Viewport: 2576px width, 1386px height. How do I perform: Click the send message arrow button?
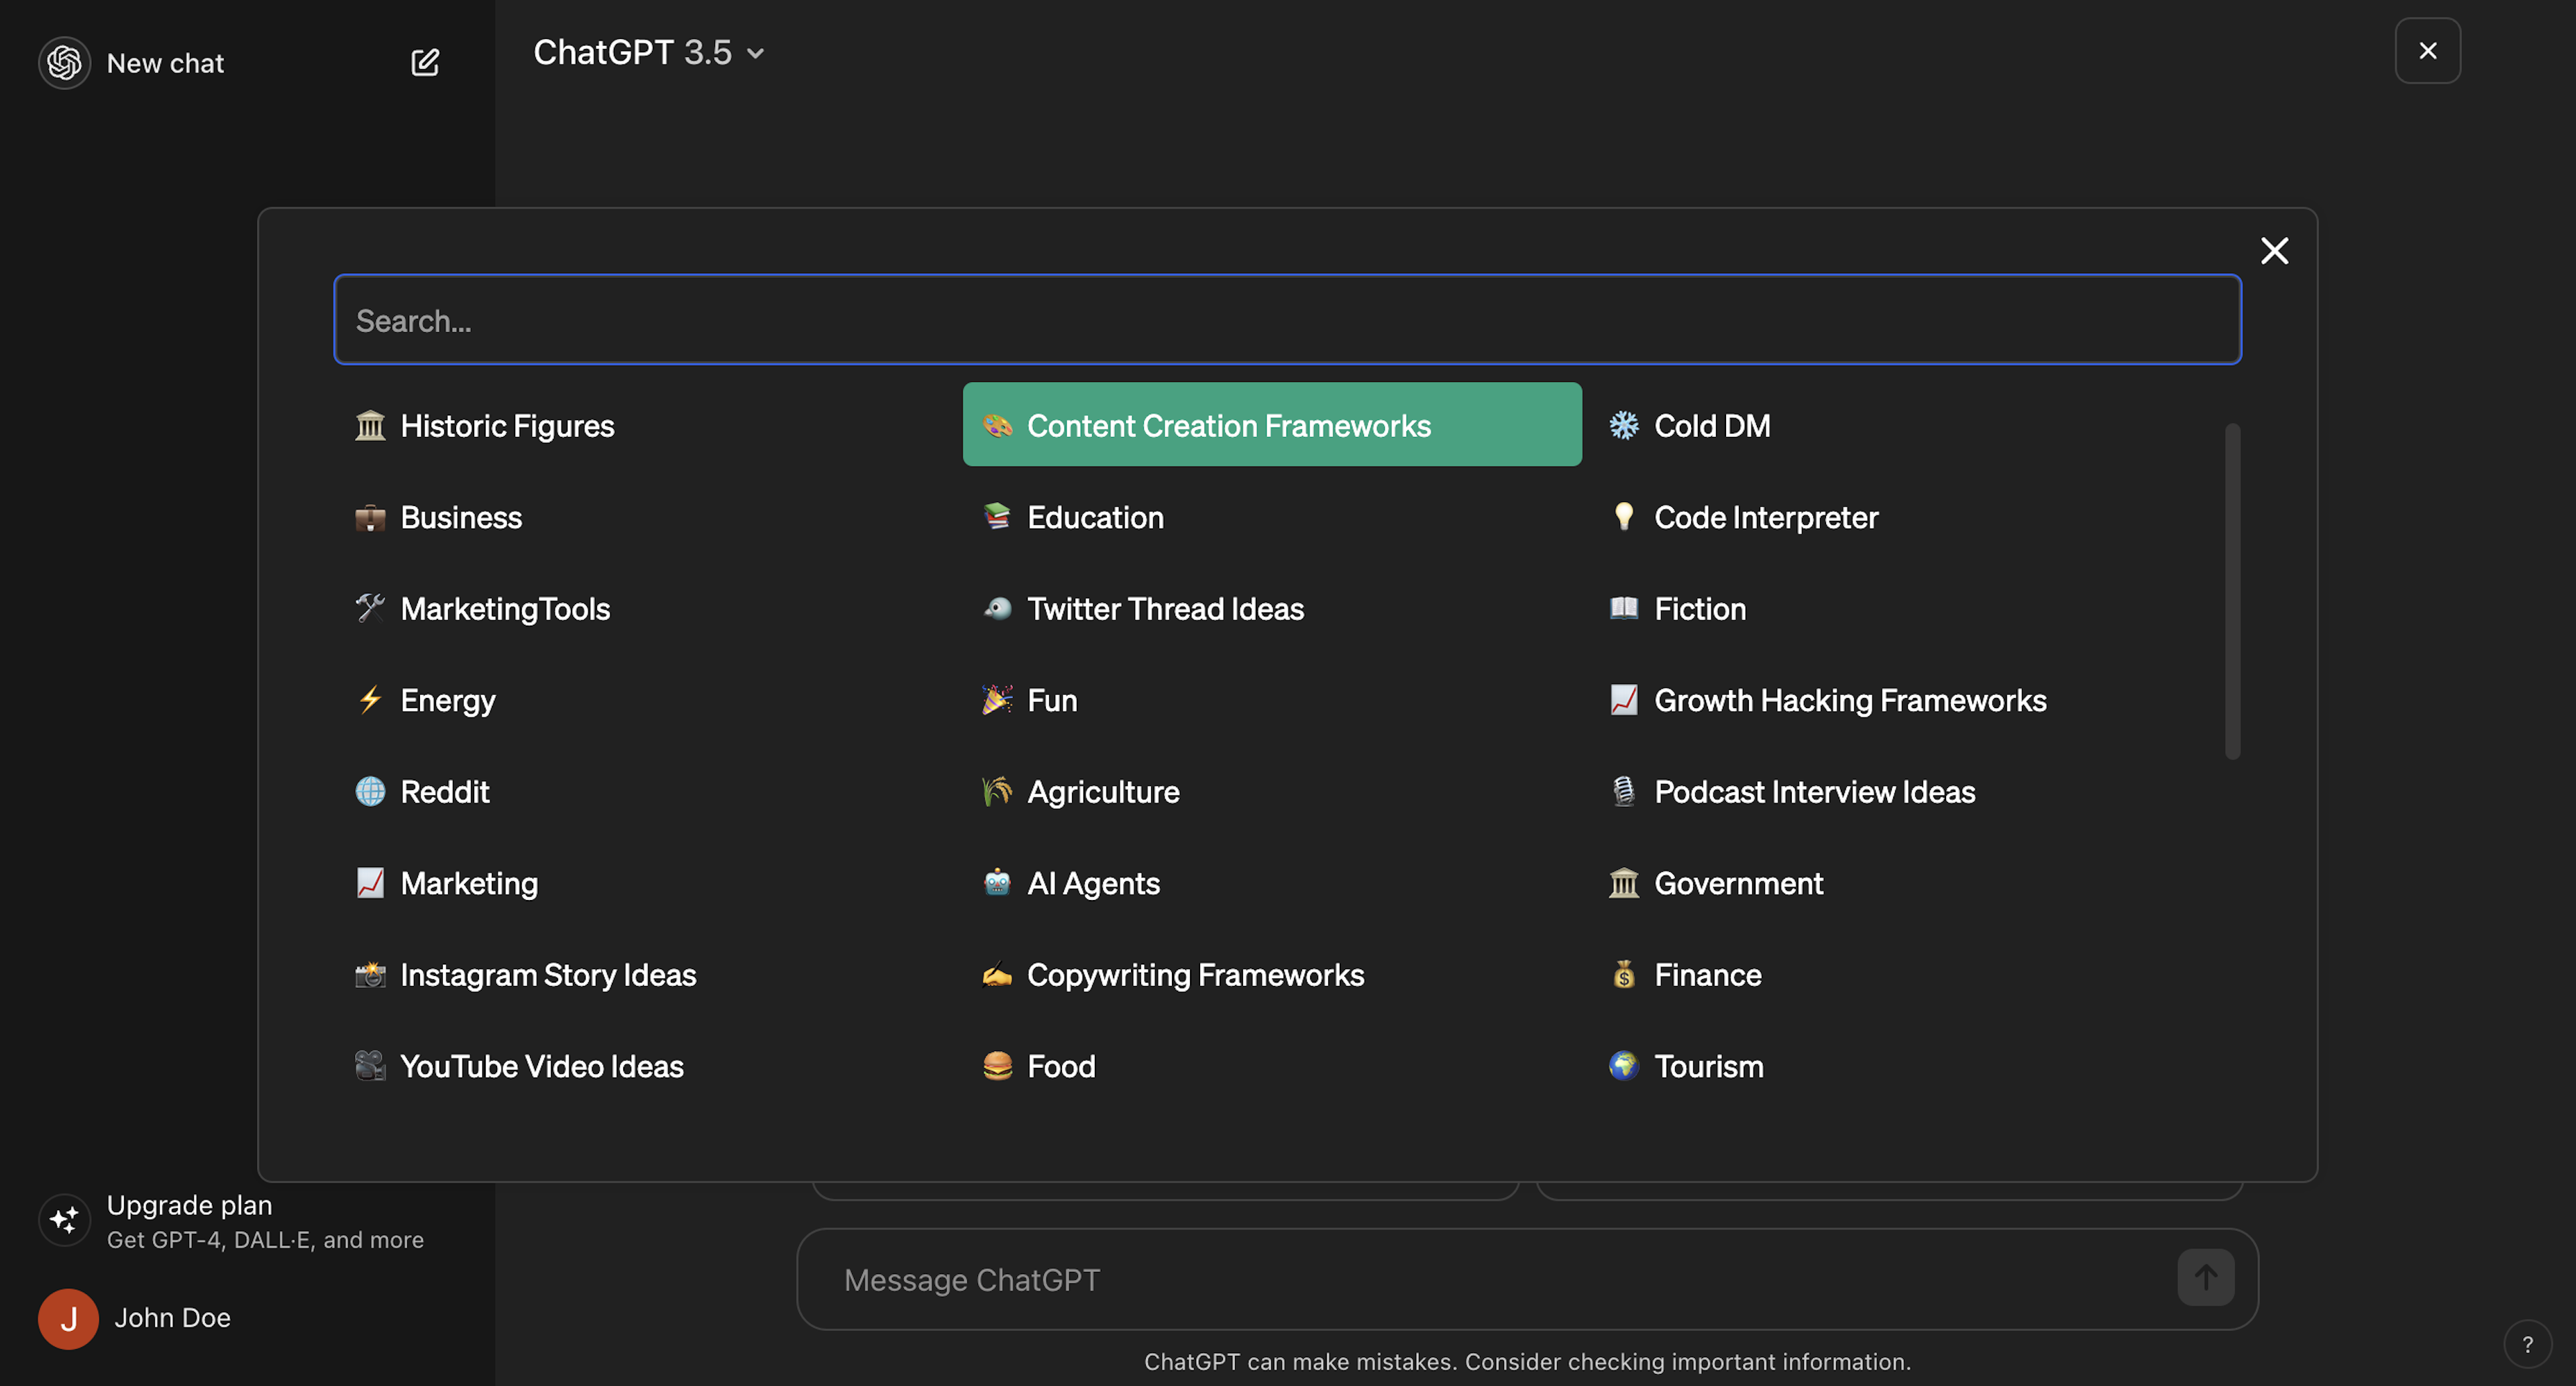pyautogui.click(x=2205, y=1277)
